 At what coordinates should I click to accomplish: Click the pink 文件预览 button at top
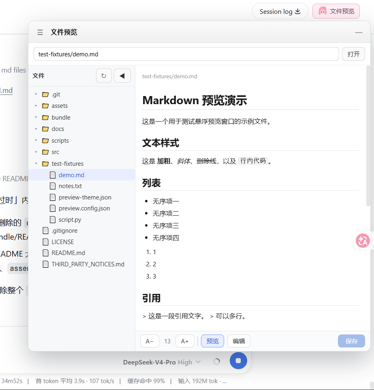coord(336,11)
